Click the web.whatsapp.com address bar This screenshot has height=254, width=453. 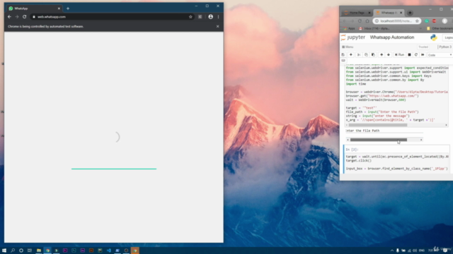(112, 17)
